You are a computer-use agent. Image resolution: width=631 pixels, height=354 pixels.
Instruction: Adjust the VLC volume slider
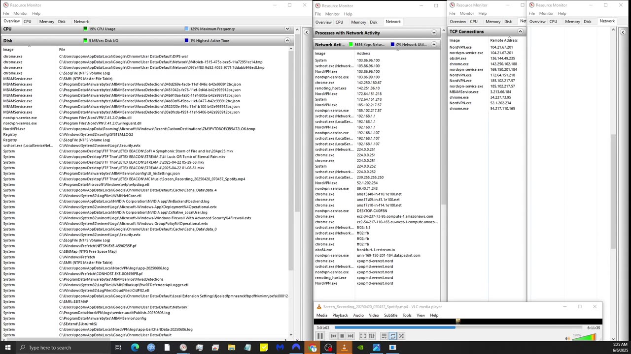(x=585, y=338)
